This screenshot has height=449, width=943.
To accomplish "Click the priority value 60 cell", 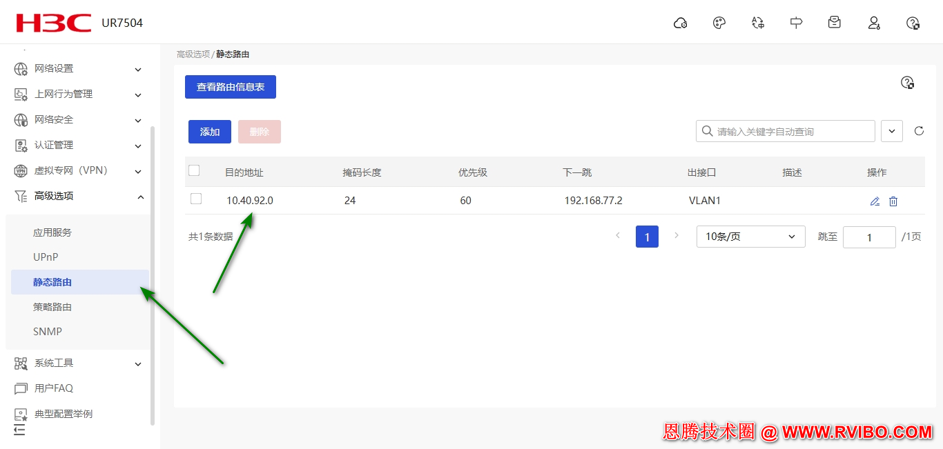I will (x=465, y=201).
